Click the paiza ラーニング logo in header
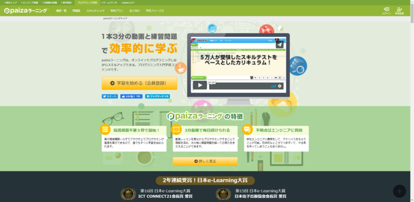The width and height of the screenshot is (414, 202). click(26, 11)
